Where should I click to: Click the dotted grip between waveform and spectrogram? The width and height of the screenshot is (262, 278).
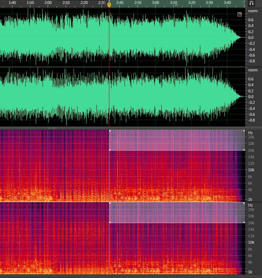click(x=52, y=128)
